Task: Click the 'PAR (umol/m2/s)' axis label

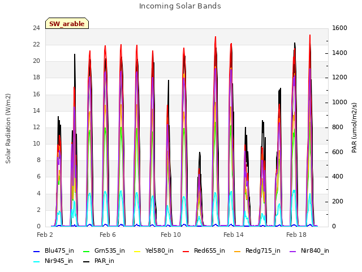Action: coord(355,127)
